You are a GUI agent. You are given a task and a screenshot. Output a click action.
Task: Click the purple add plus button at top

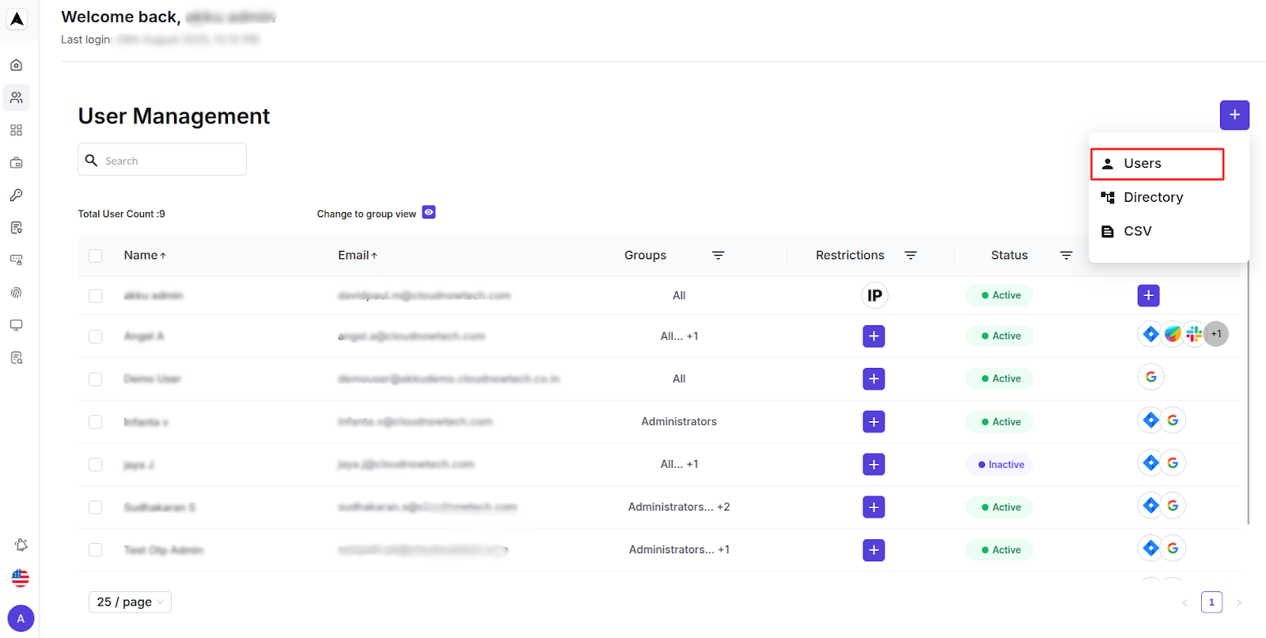(1234, 115)
